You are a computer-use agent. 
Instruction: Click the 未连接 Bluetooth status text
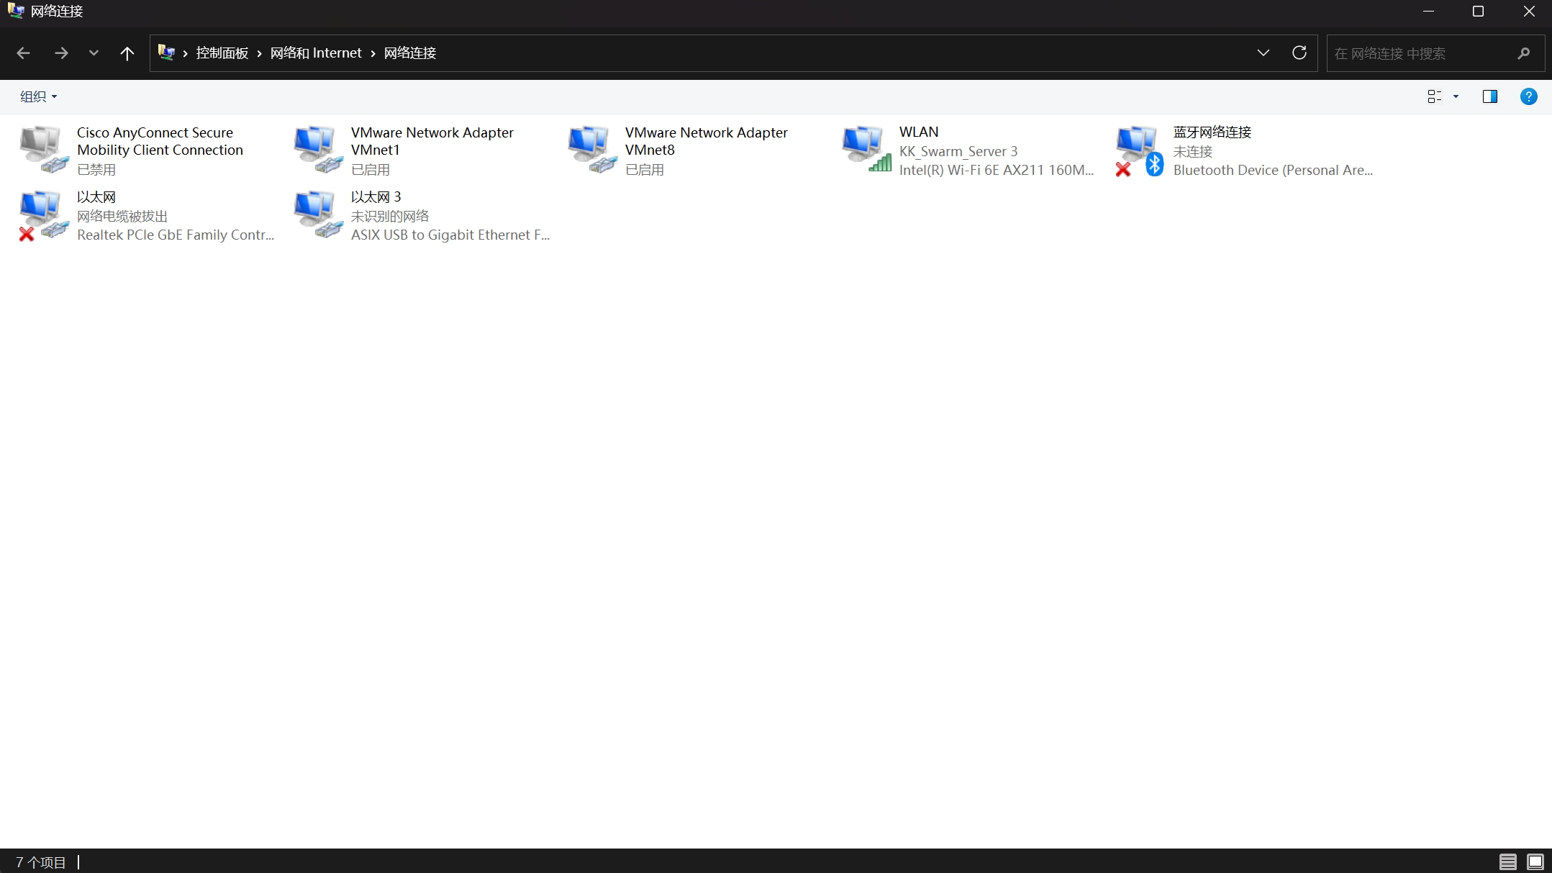coord(1193,151)
